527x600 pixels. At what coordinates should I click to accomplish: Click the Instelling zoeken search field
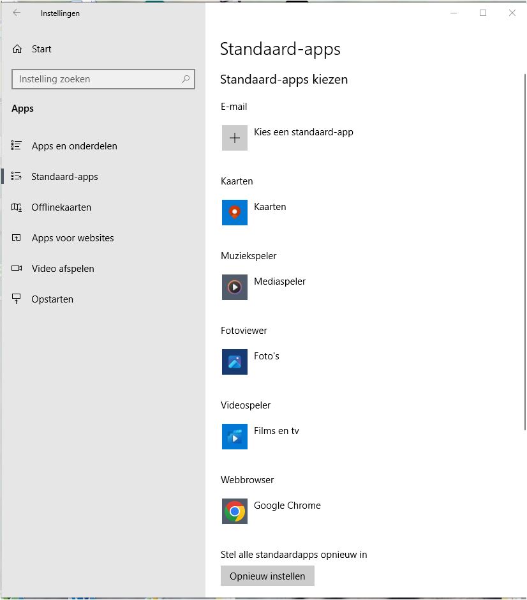[96, 79]
